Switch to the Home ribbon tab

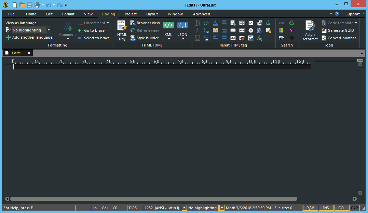coord(31,14)
